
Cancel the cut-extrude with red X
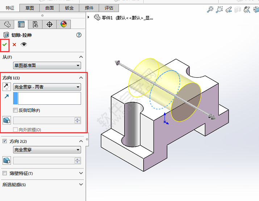pos(14,45)
